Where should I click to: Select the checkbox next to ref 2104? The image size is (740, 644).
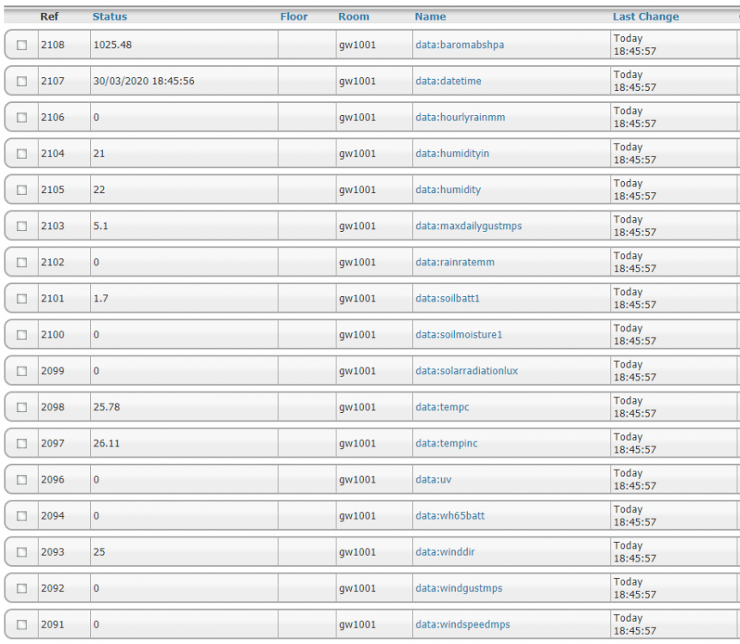[21, 154]
